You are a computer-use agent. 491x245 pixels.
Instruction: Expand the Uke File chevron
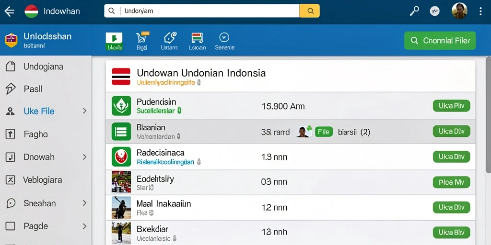84,111
